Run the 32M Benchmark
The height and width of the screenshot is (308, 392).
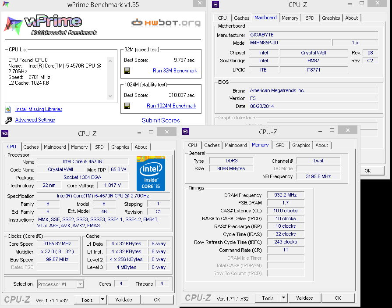click(175, 71)
